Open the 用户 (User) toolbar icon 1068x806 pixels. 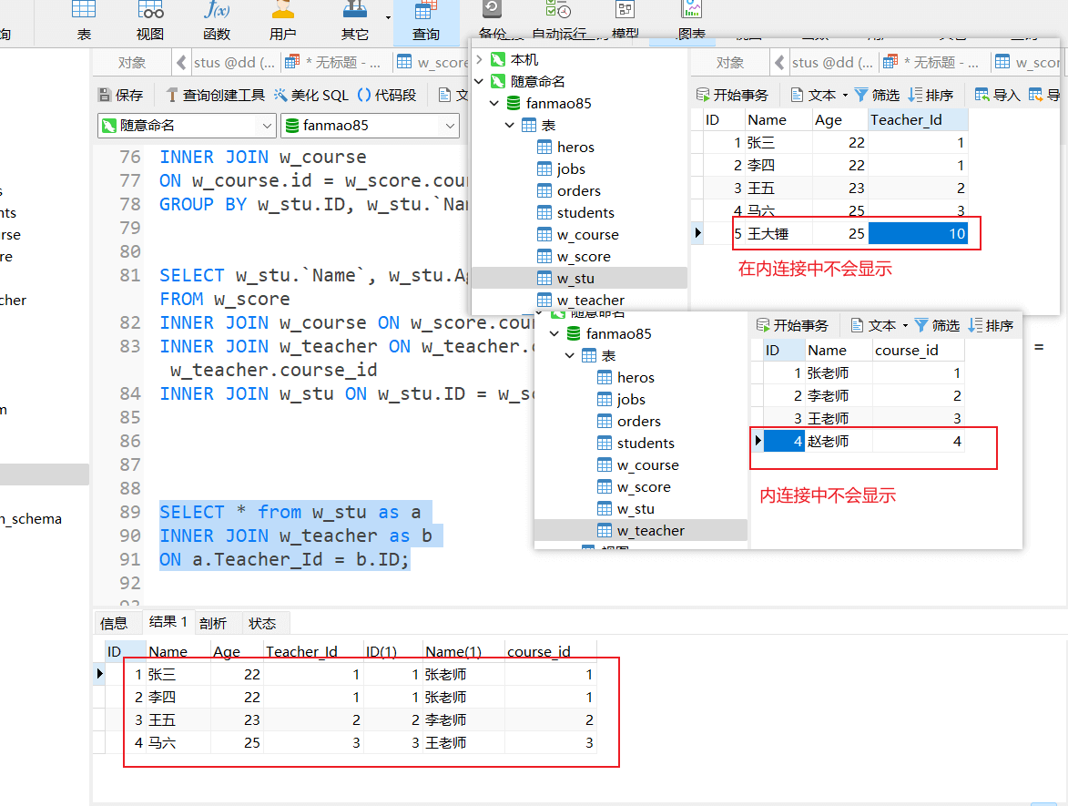pos(282,20)
